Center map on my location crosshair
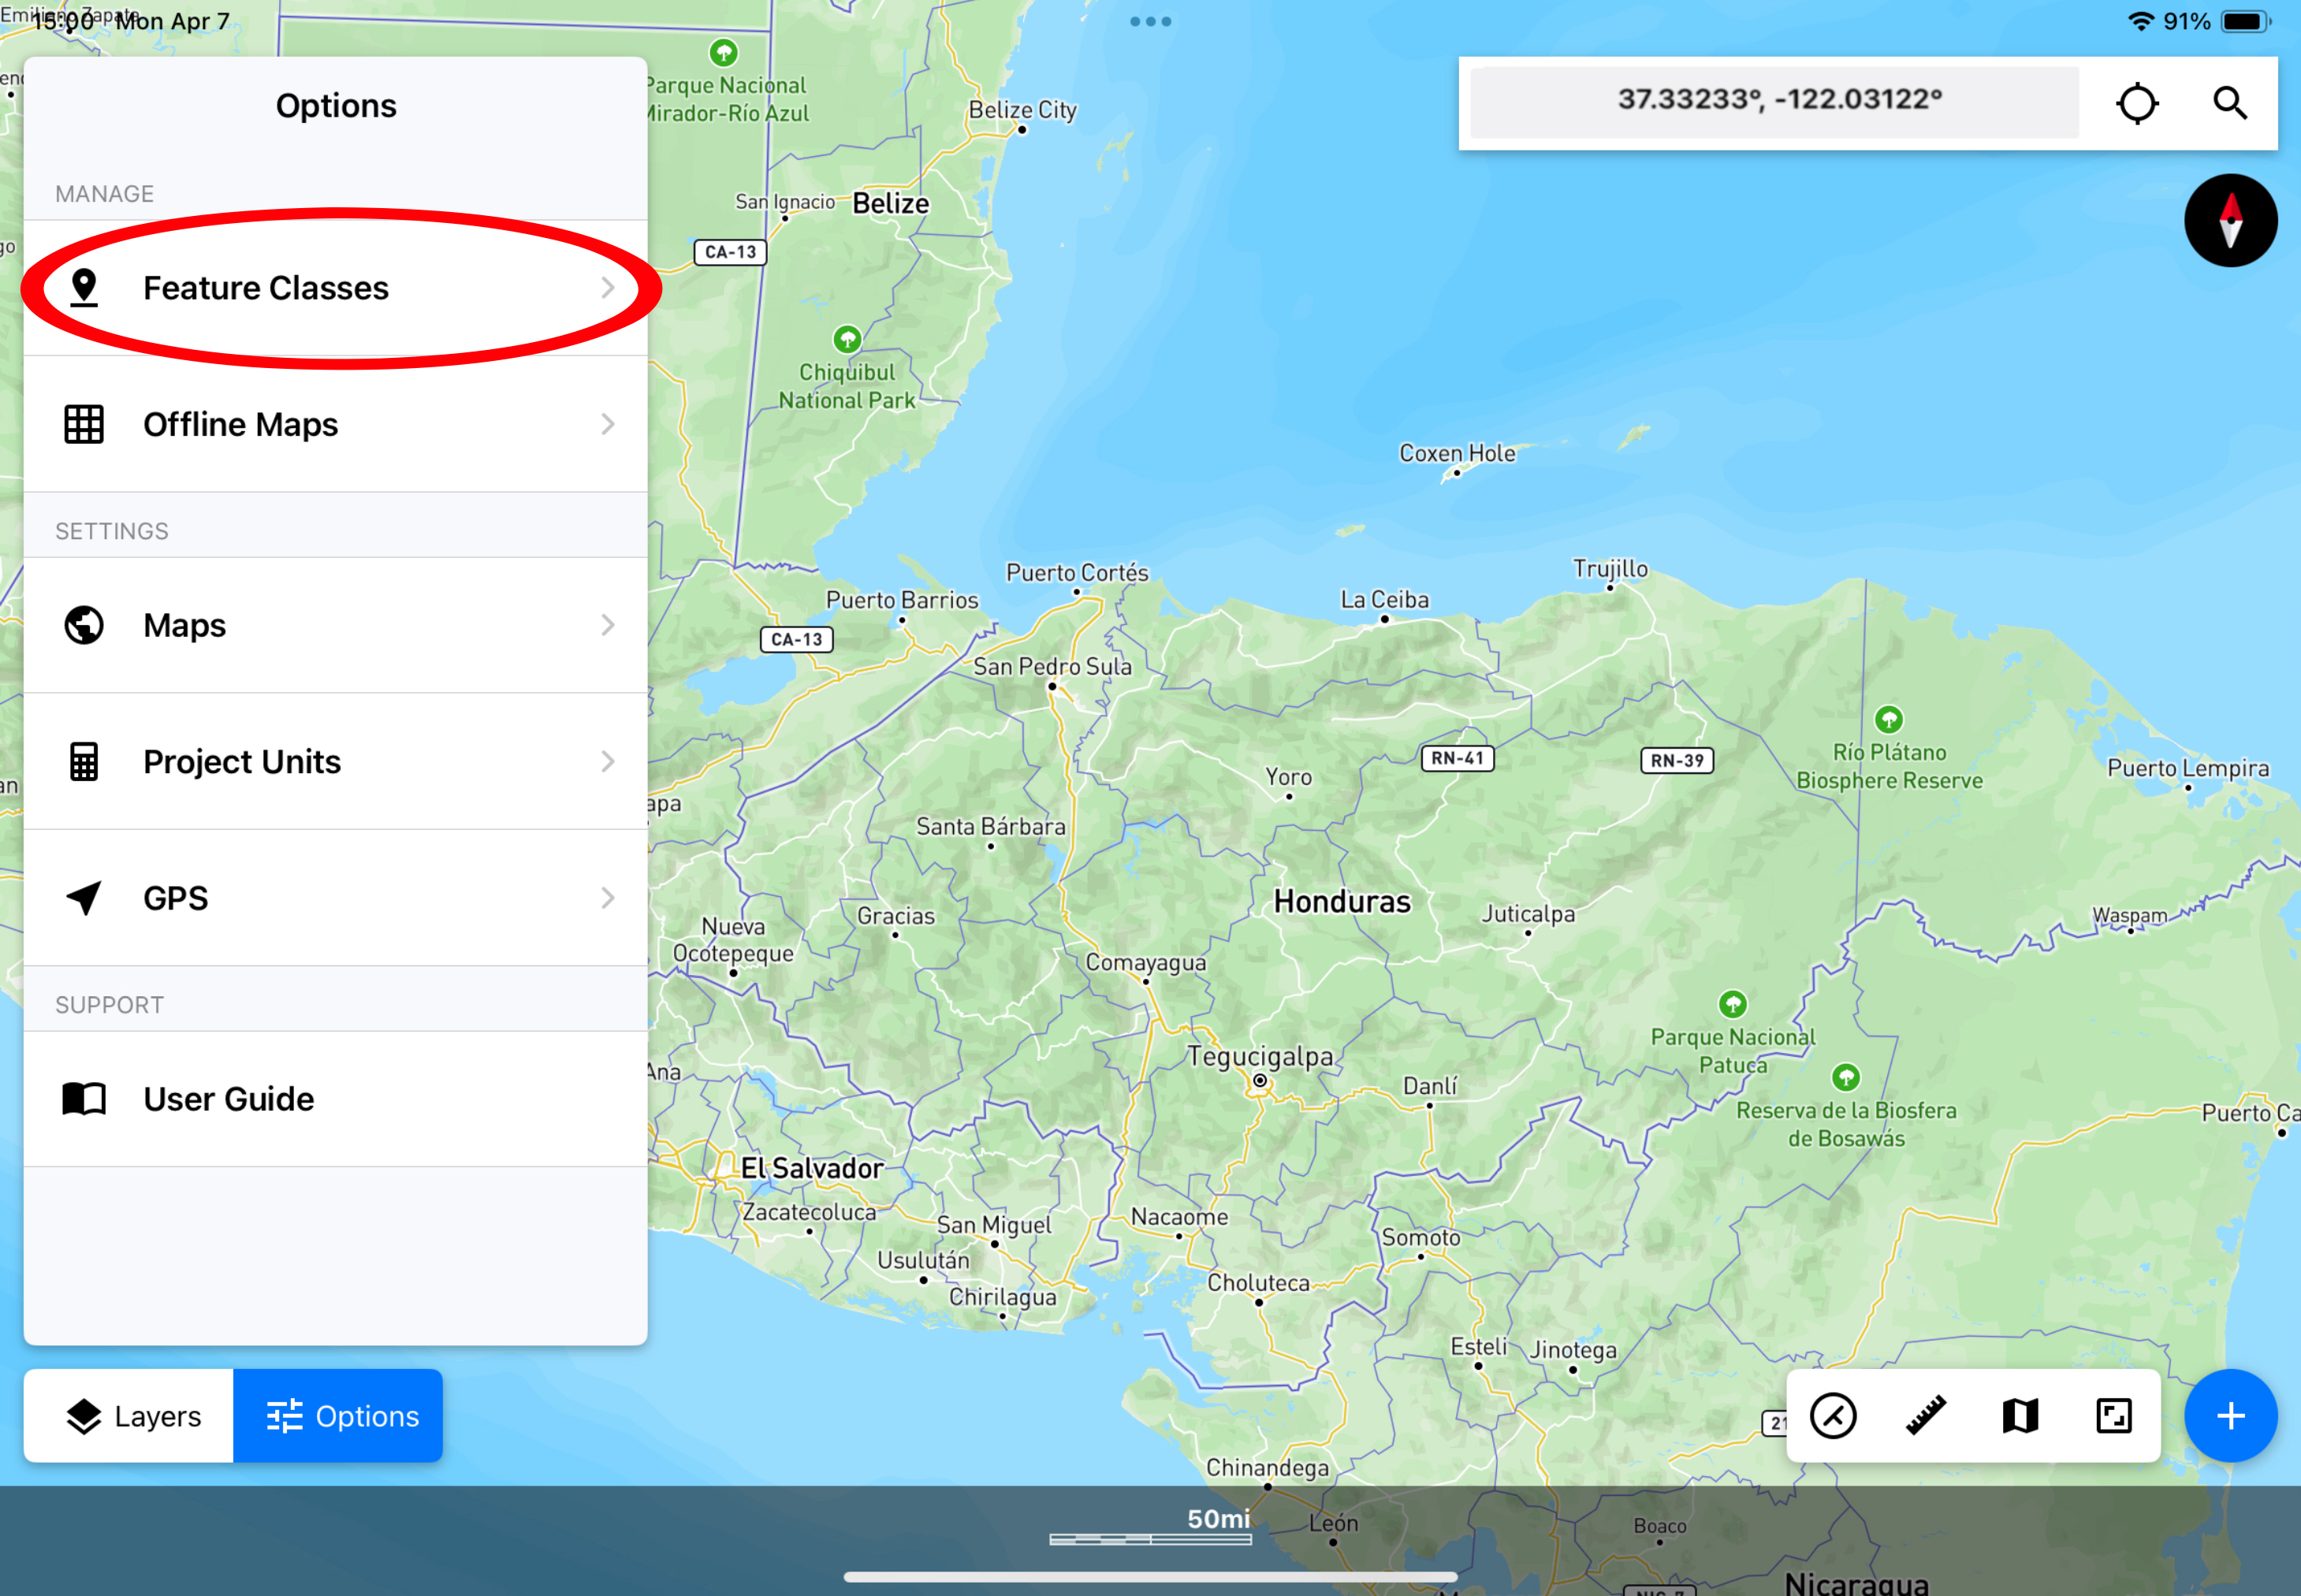 point(2138,103)
